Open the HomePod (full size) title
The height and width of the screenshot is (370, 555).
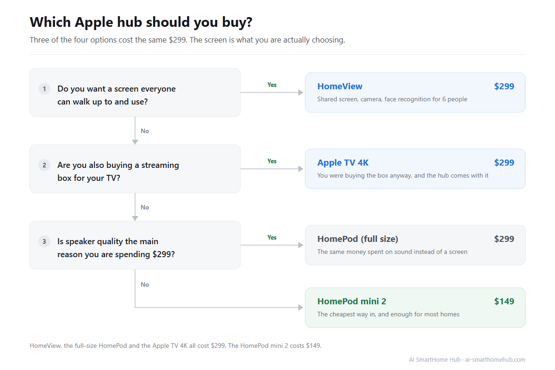pyautogui.click(x=358, y=239)
